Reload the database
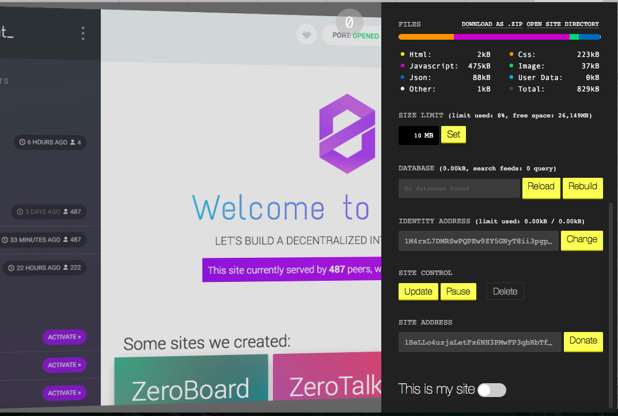This screenshot has width=618, height=416. pos(541,188)
